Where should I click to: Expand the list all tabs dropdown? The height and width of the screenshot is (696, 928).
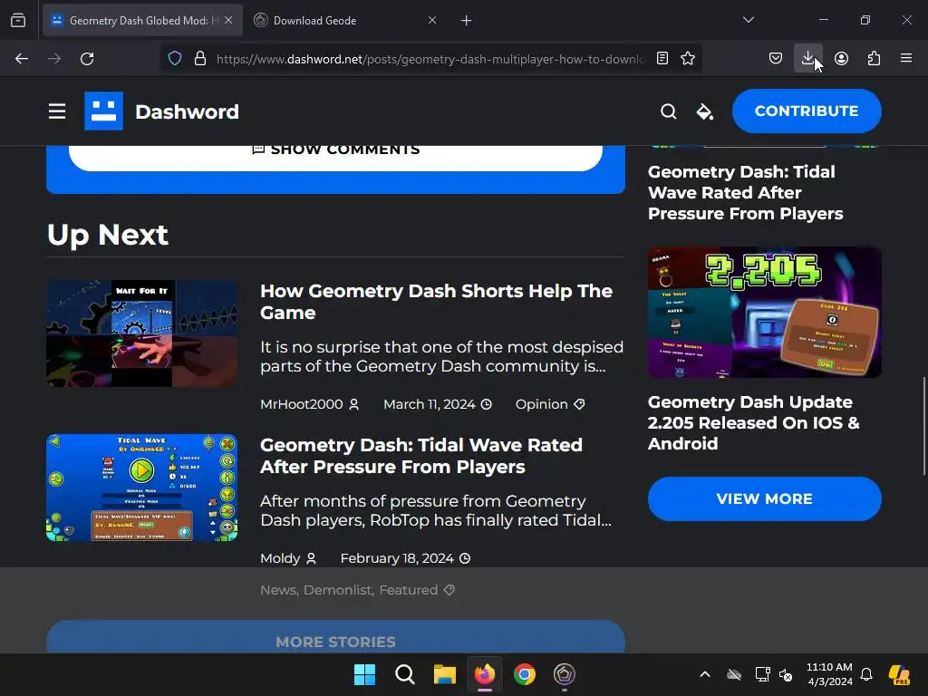point(749,20)
